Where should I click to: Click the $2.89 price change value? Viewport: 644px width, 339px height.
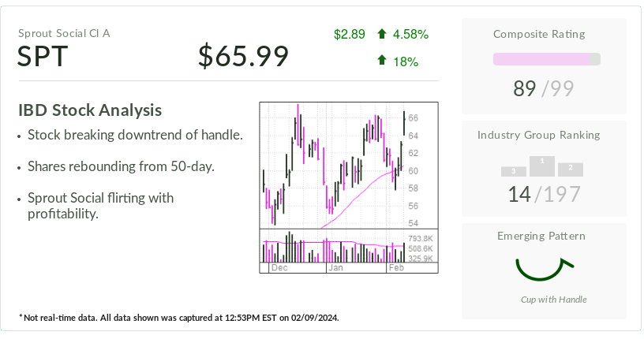coord(349,34)
